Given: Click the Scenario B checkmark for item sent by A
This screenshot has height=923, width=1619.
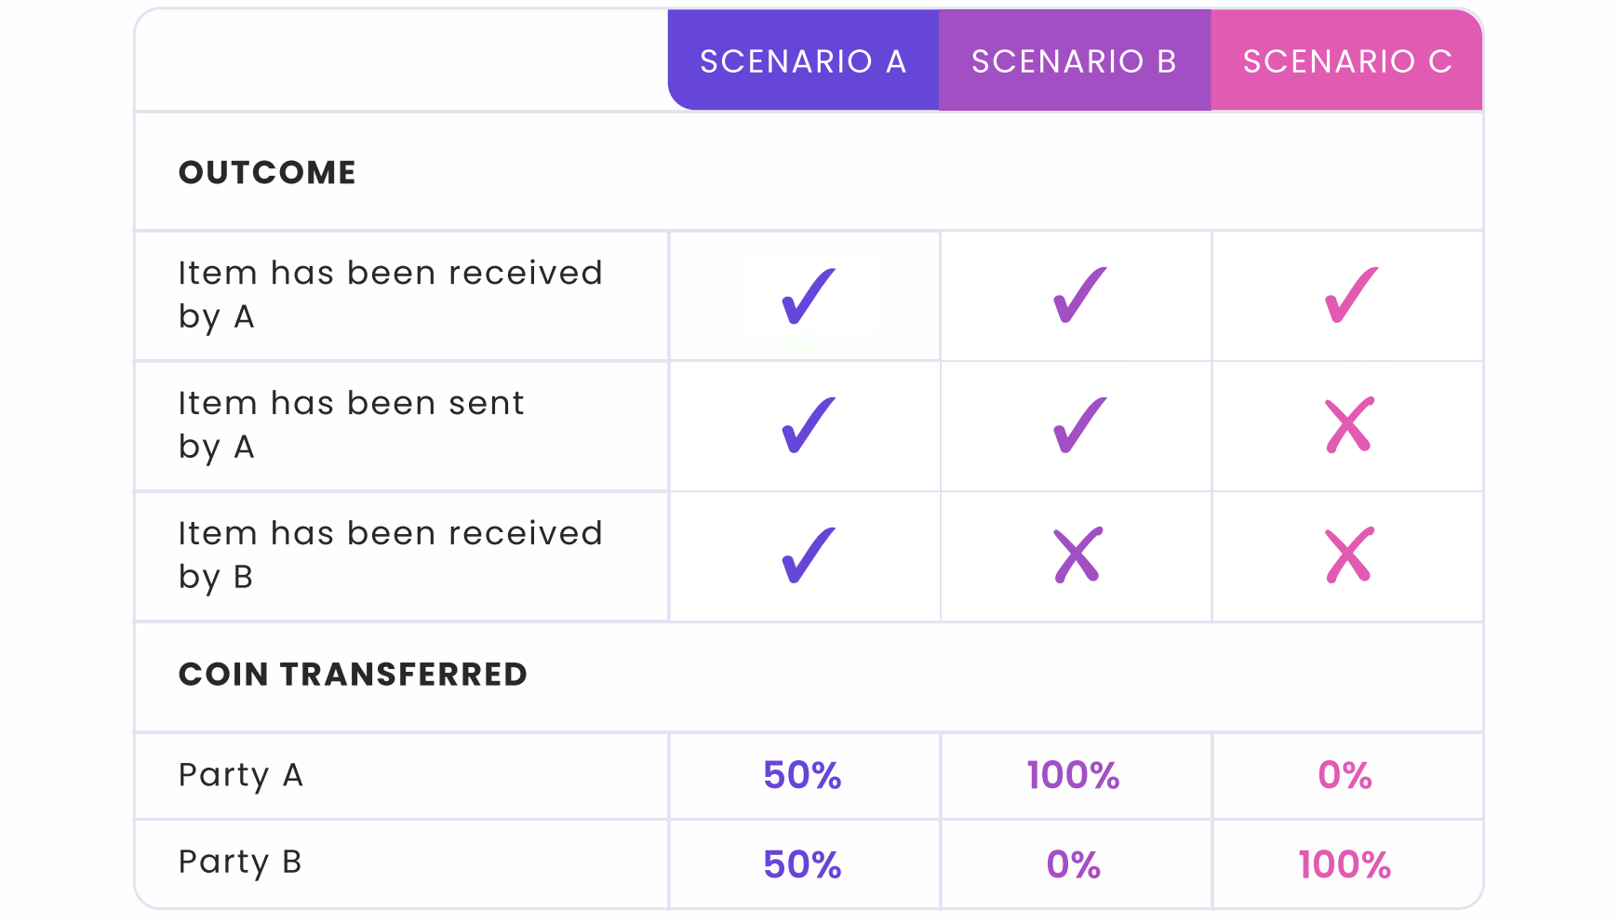Looking at the screenshot, I should (x=1080, y=426).
